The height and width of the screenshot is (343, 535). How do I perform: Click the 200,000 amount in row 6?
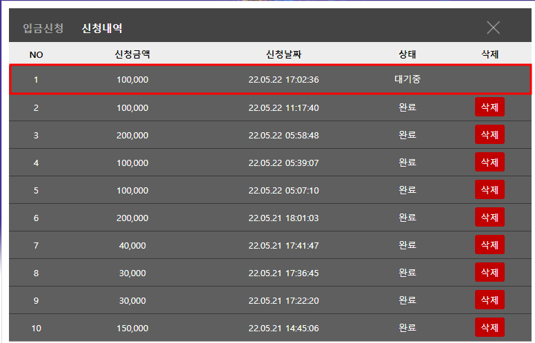click(132, 218)
